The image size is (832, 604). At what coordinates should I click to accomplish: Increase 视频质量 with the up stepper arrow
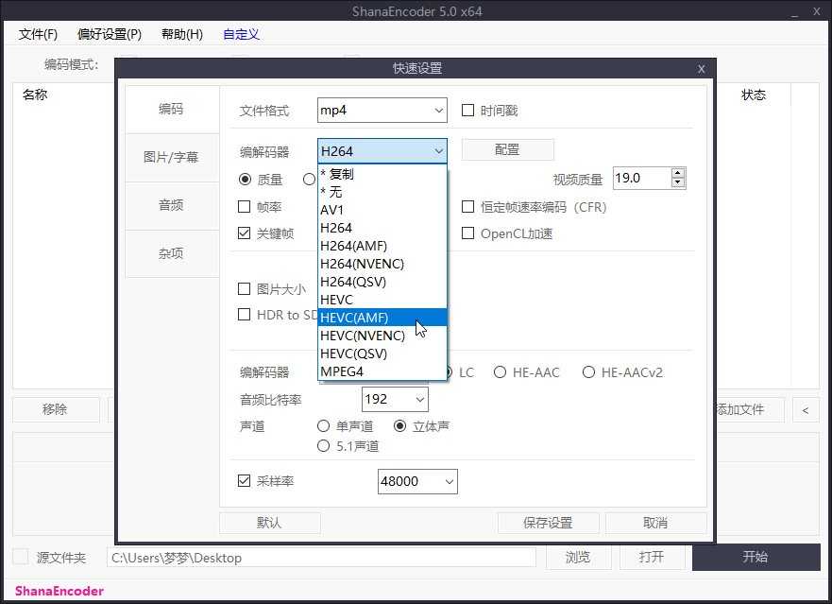(676, 173)
